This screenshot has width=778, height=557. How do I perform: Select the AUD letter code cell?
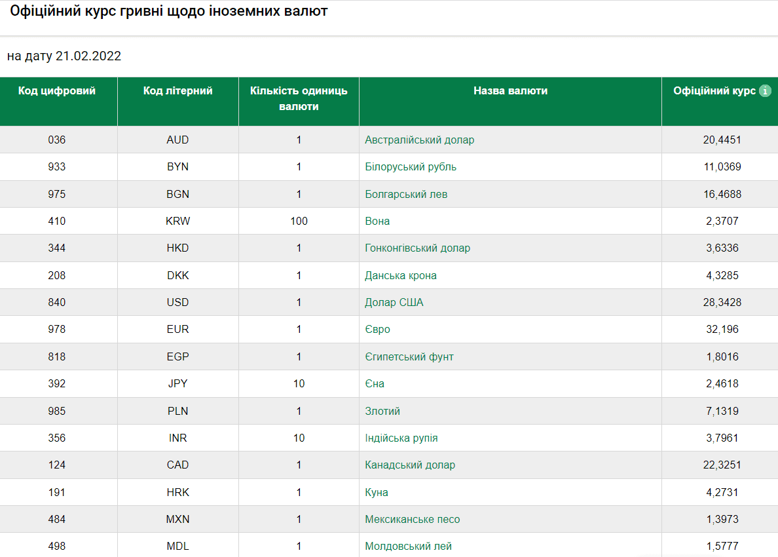pyautogui.click(x=177, y=140)
